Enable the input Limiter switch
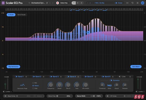The image size is (146, 100). [4, 92]
